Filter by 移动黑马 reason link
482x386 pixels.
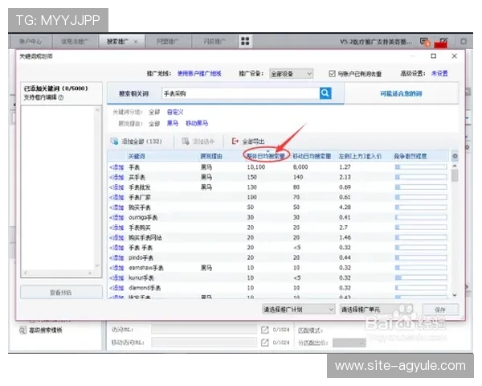coord(197,123)
